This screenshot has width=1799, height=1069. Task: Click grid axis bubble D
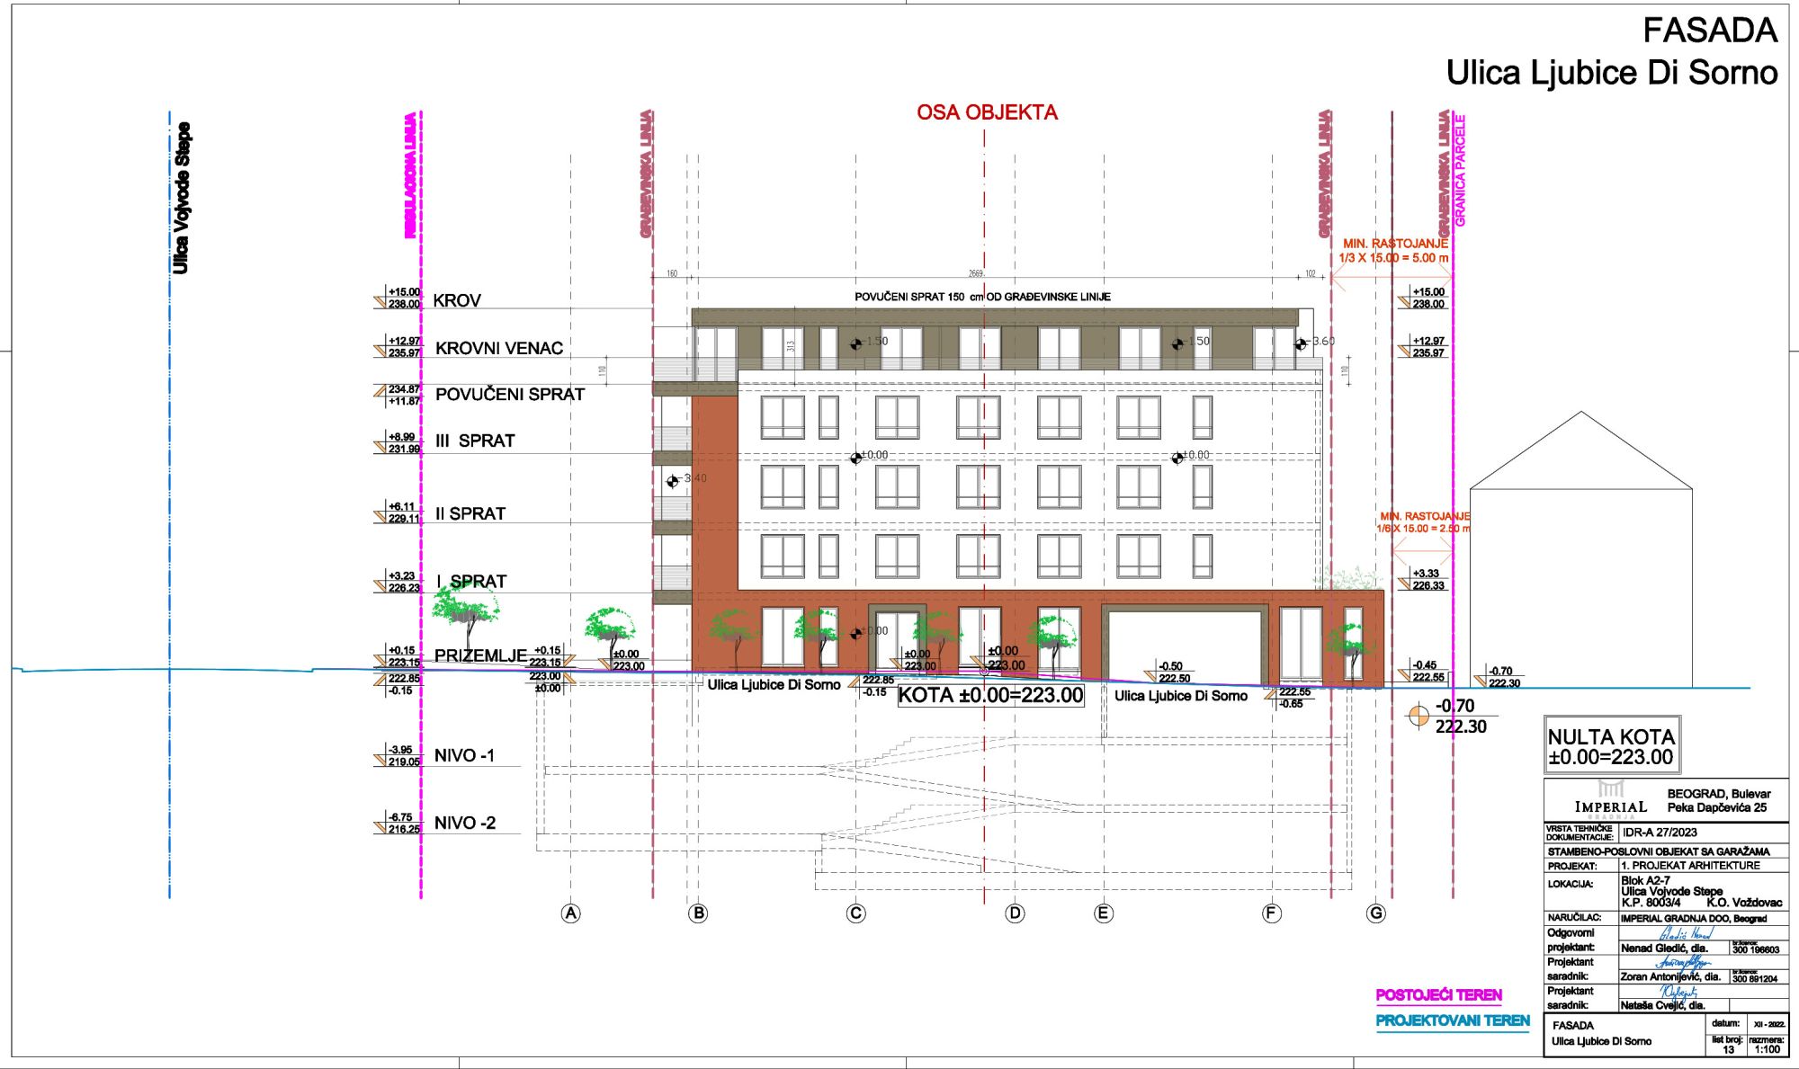tap(1015, 913)
